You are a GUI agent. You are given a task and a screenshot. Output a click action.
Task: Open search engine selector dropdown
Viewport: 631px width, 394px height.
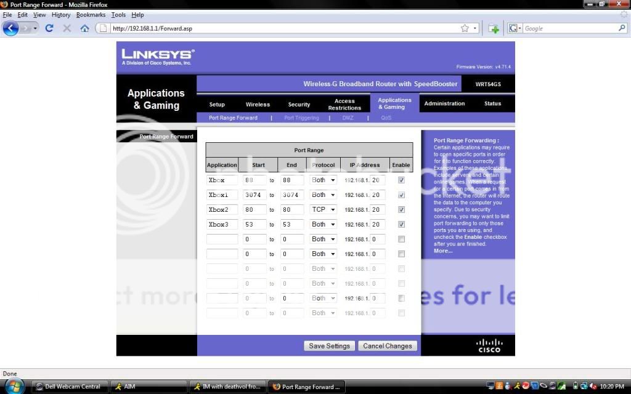[x=515, y=28]
